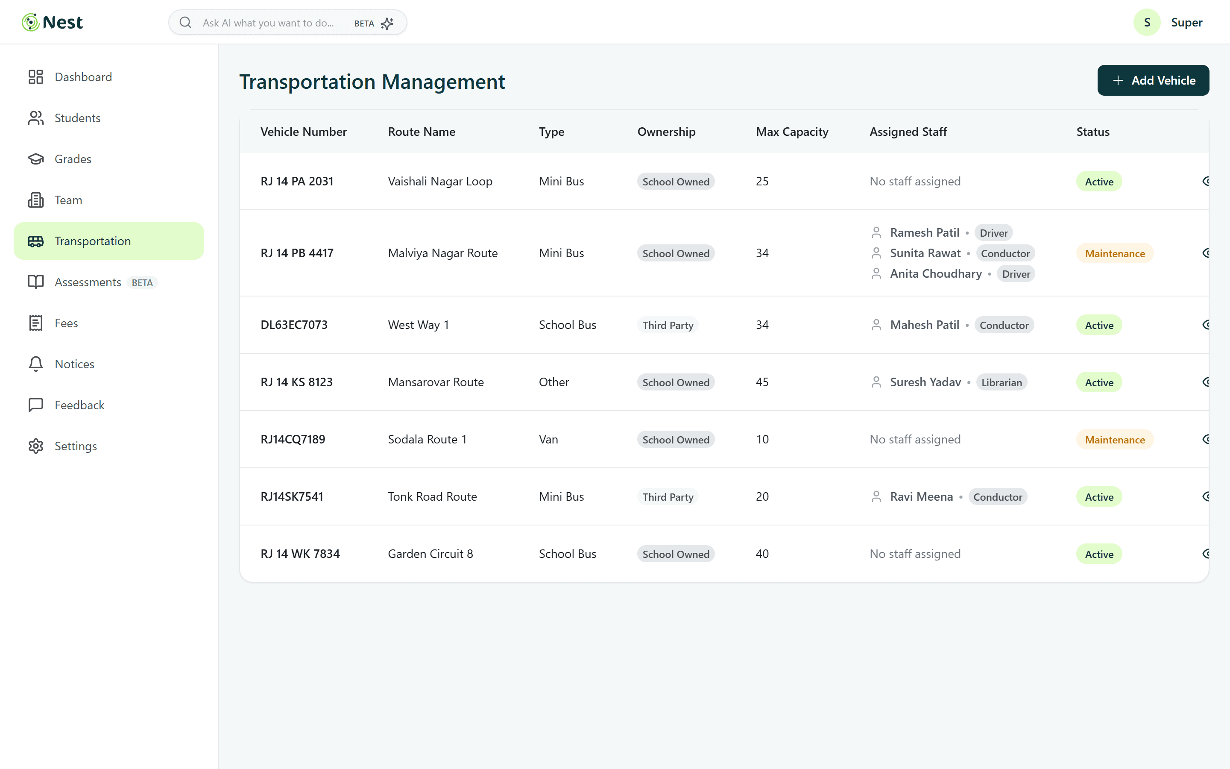Navigate to Notices page
The image size is (1230, 769).
[109, 364]
